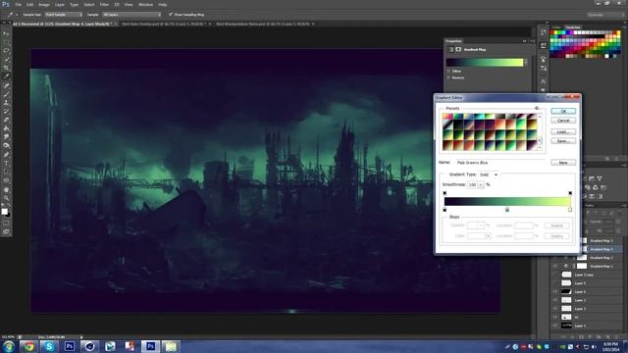Viewport: 628px width, 353px height.
Task: Click the Load button in Gradient Editor
Action: coord(563,131)
